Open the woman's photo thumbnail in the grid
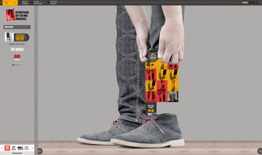Screen dimensions: 262x155 [x=173, y=97]
